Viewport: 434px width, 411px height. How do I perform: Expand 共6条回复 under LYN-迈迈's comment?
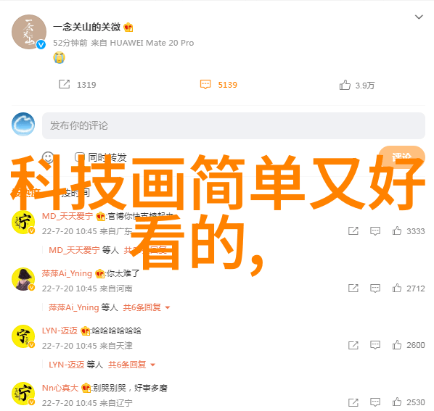coord(131,365)
